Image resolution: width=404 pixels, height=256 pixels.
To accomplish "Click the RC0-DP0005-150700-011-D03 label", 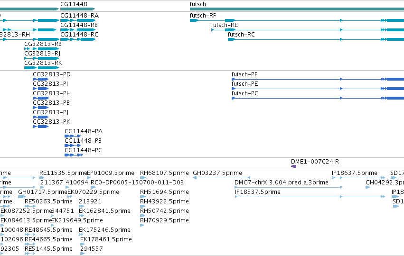I will [137, 183].
